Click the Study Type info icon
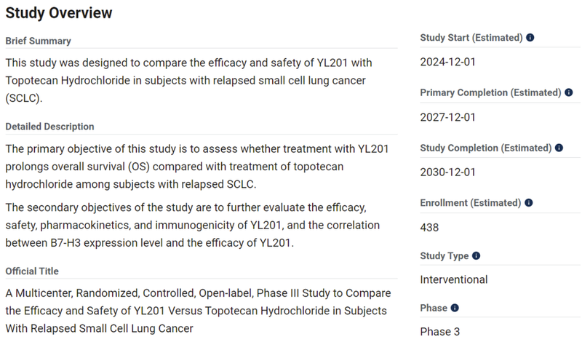 point(477,256)
